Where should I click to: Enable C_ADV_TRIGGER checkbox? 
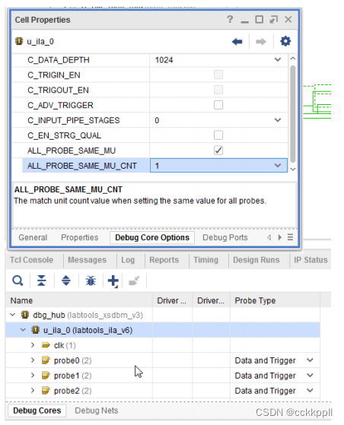point(218,105)
